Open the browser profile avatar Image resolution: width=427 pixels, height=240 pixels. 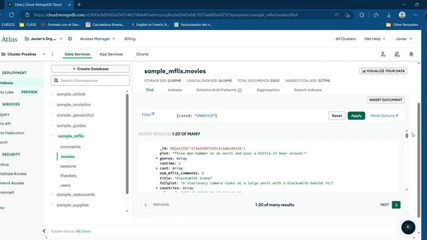pos(402,15)
